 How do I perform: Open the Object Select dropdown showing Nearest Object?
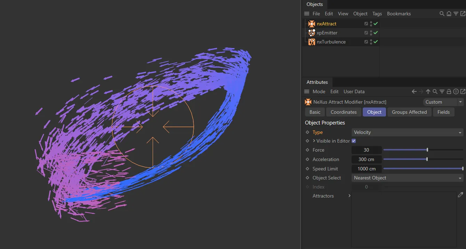[407, 178]
